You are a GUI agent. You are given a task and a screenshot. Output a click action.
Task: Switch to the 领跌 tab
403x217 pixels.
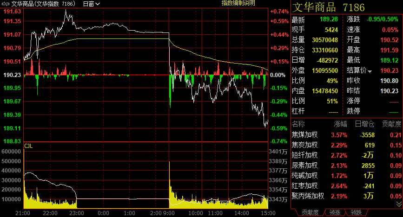tap(357, 212)
